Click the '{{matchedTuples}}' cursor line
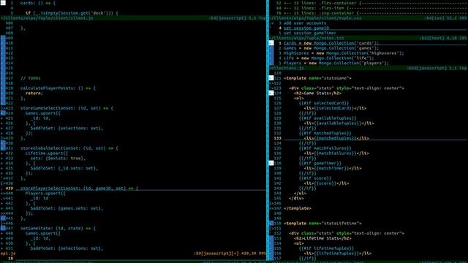 336,138
